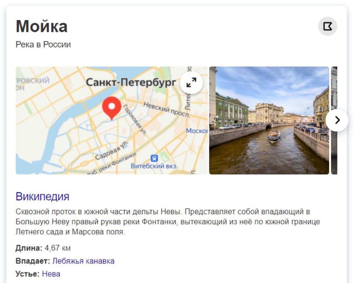Click the bookmark save icon
Viewport: 354px width, 283px height.
[328, 26]
